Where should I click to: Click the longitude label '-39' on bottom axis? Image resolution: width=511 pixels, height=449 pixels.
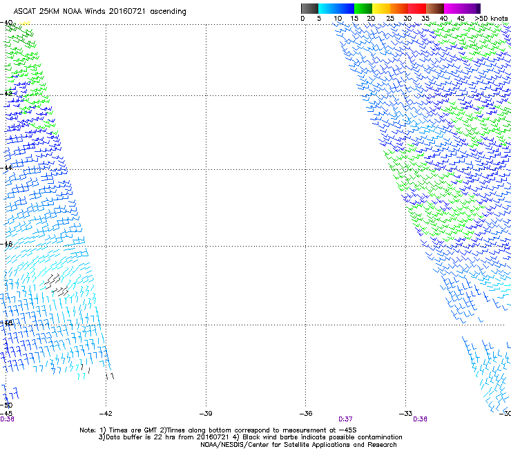point(206,414)
